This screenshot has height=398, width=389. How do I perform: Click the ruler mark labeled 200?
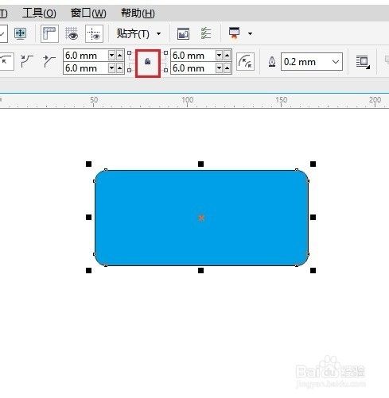click(375, 100)
